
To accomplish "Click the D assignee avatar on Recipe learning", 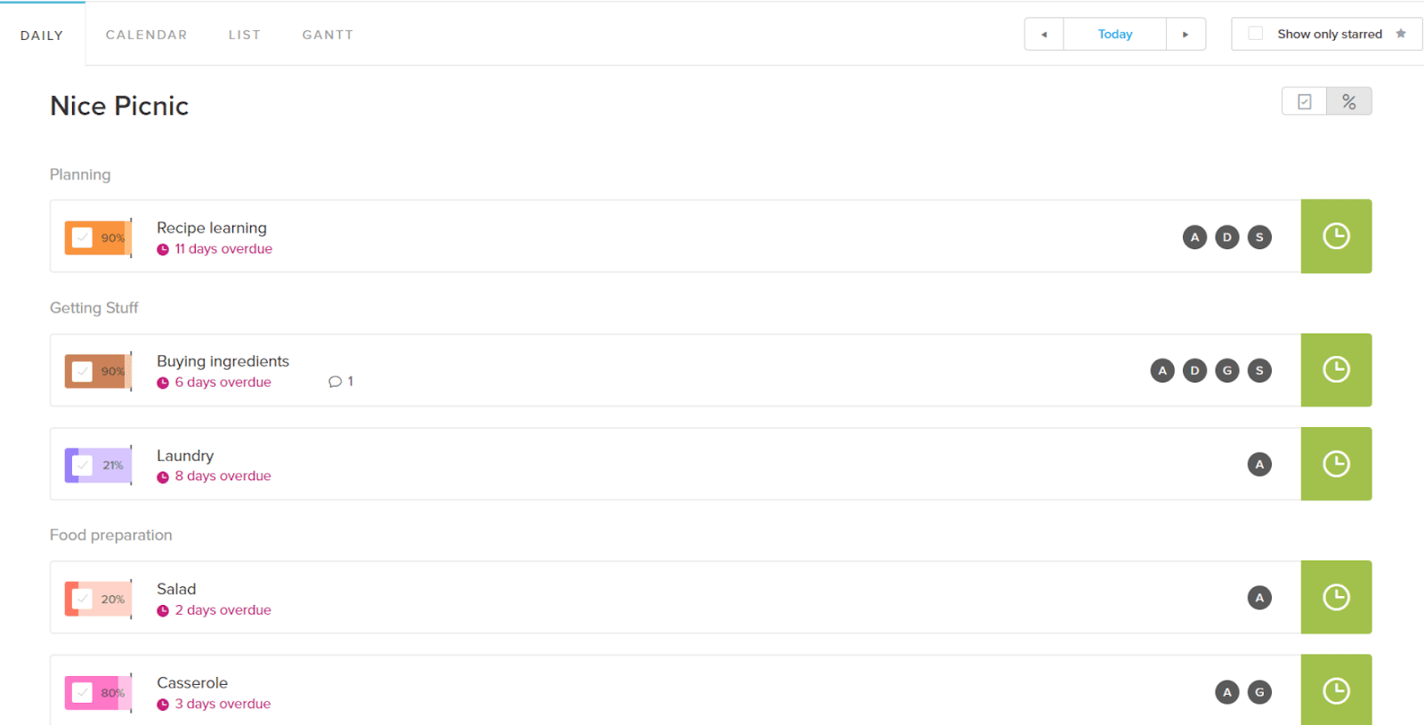I will (x=1227, y=238).
